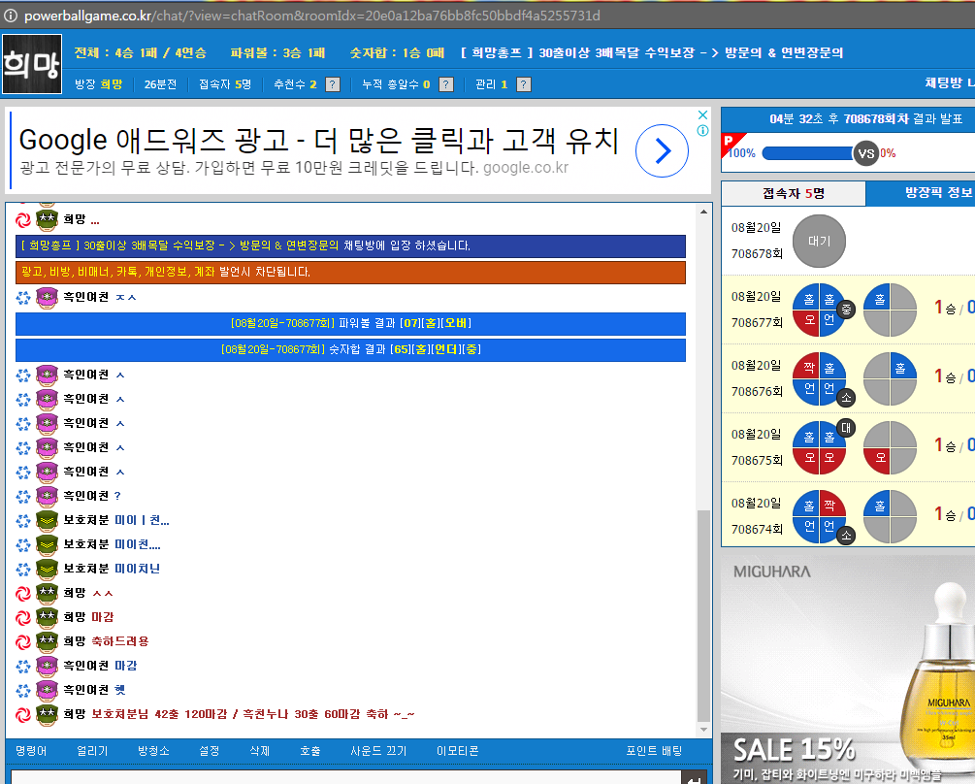Open the 이모티콘 emoticon picker

(x=458, y=751)
